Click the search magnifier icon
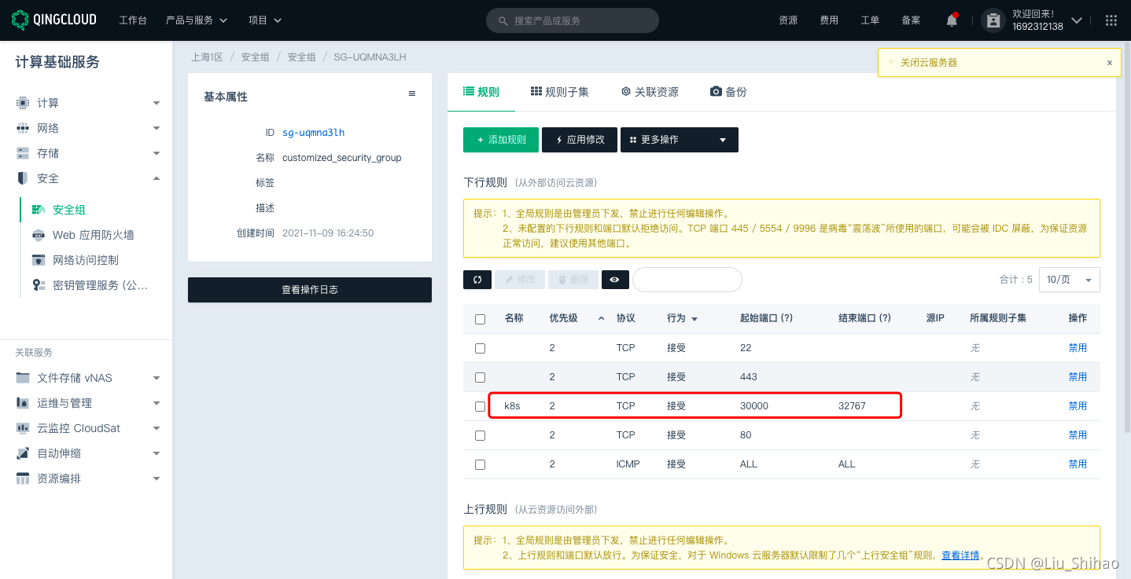This screenshot has height=579, width=1131. click(x=503, y=20)
